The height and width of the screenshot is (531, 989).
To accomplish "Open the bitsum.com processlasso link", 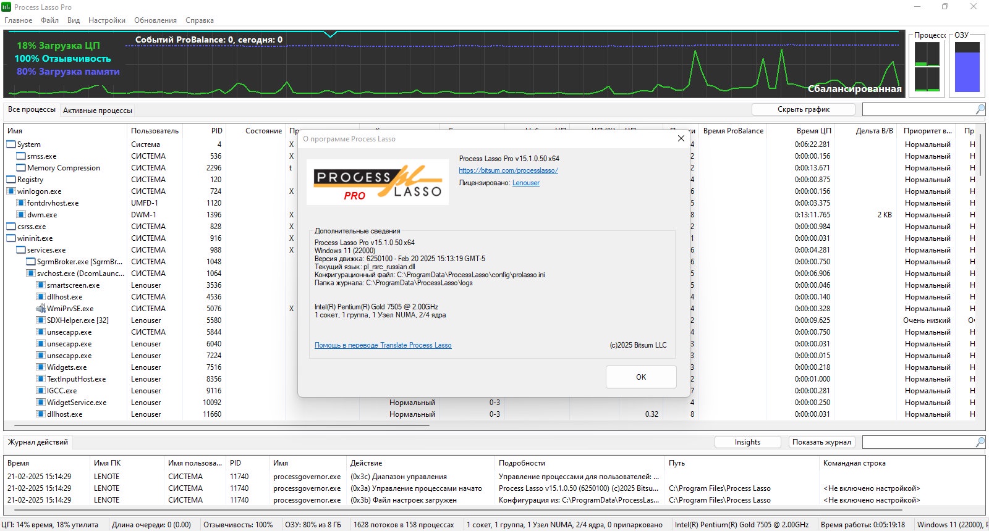I will tap(508, 170).
